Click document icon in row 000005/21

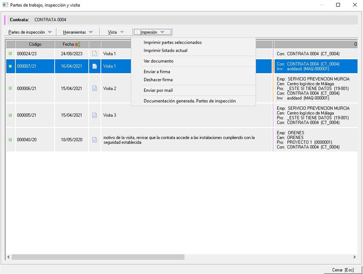click(x=95, y=115)
